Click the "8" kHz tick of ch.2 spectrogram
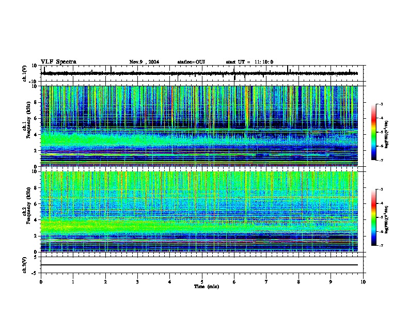409x316 pixels. pos(37,188)
